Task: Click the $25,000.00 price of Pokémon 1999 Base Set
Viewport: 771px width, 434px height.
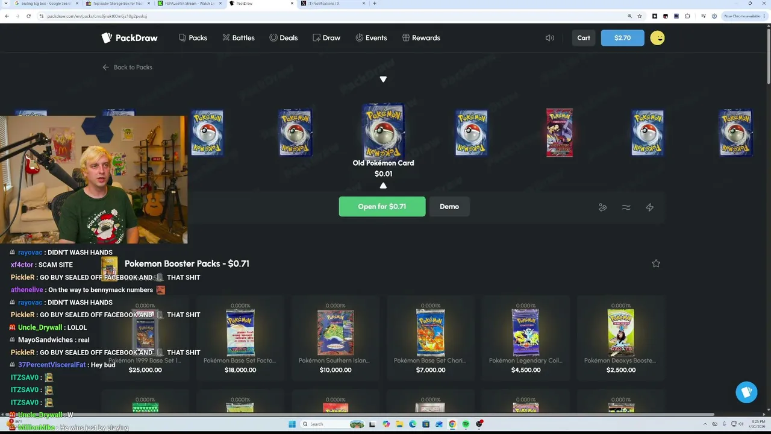Action: tap(145, 370)
